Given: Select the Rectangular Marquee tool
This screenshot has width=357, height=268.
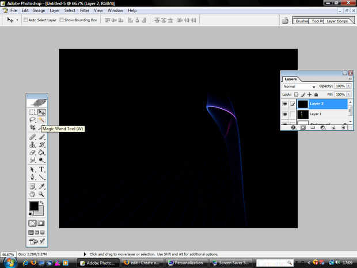Looking at the screenshot, I should coord(32,112).
